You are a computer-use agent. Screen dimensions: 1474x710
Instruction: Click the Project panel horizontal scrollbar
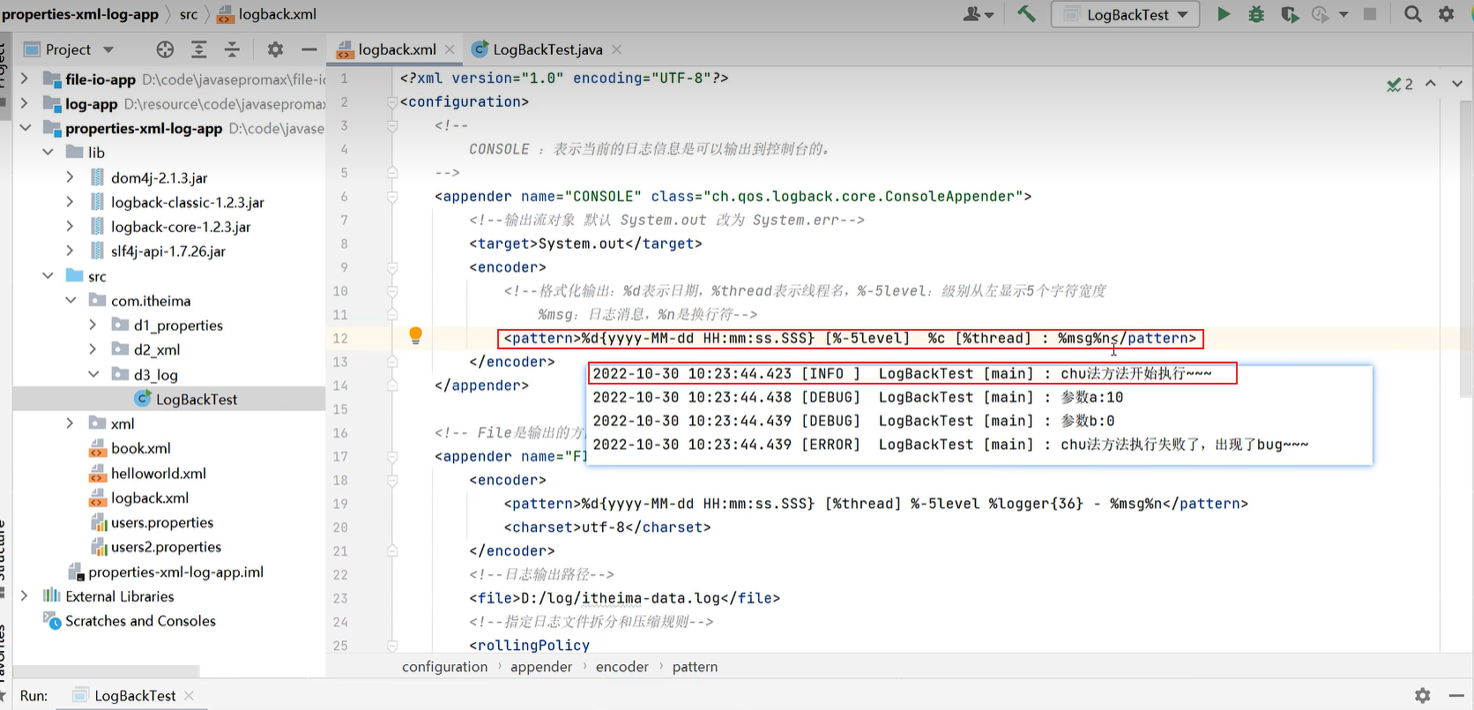point(106,671)
